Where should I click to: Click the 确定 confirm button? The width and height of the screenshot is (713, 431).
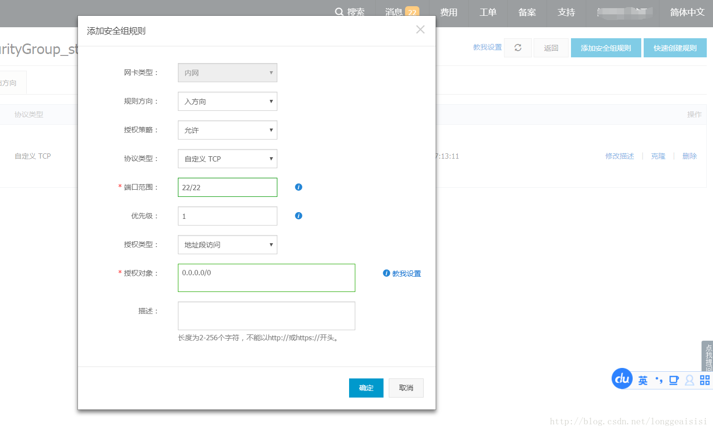[366, 388]
